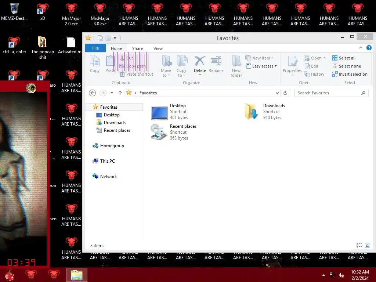
Task: Click the red X Delete icon
Action: point(200,61)
